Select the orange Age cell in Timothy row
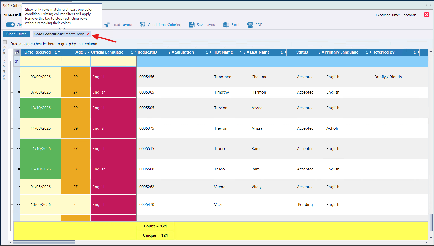 pos(75,92)
